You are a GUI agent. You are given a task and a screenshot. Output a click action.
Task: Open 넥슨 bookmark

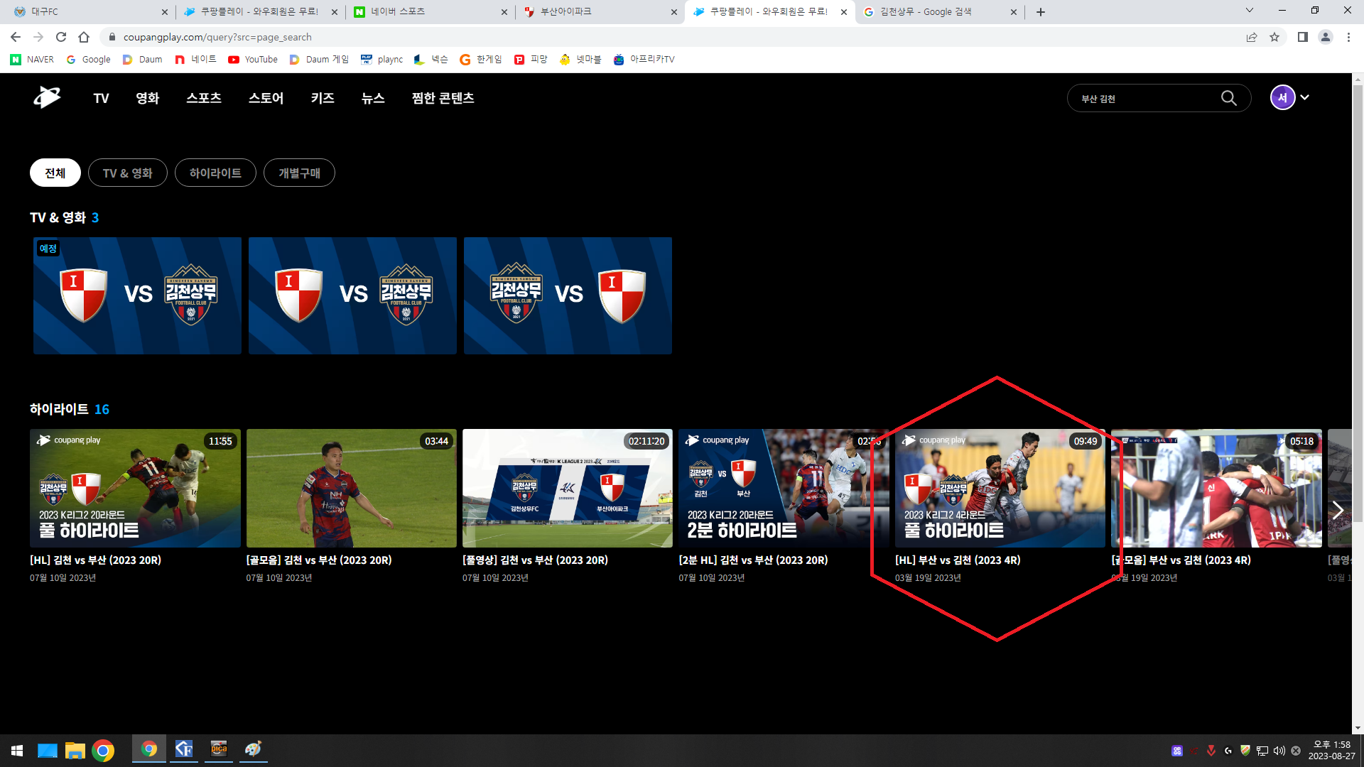coord(431,60)
